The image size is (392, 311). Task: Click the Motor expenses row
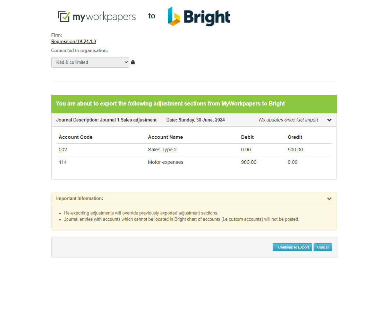tap(165, 162)
